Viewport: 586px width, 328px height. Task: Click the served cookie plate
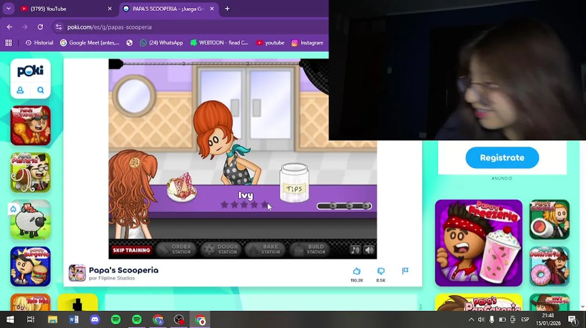182,187
